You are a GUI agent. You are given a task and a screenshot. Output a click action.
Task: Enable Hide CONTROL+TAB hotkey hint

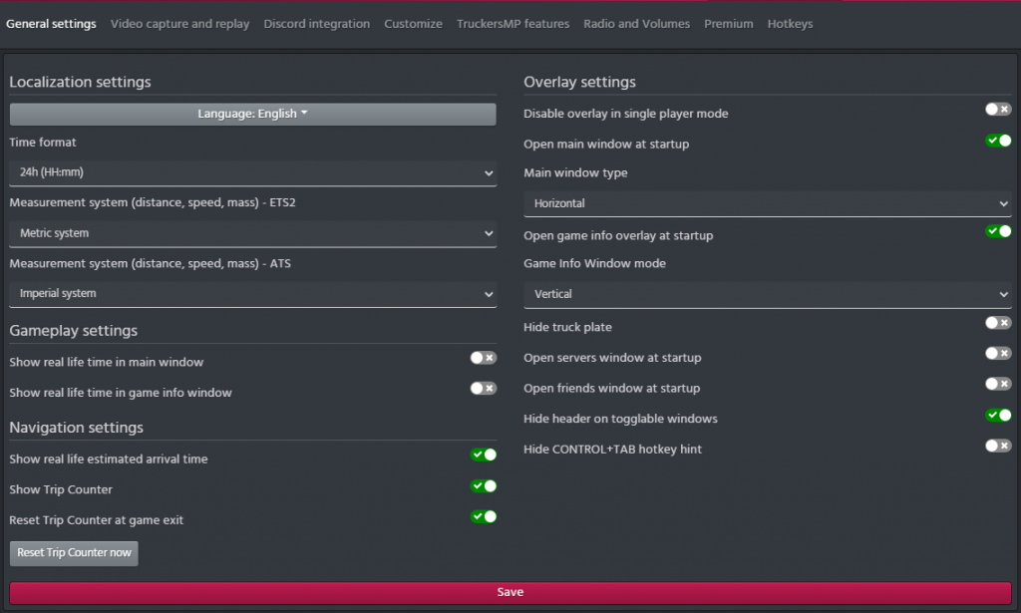coord(997,446)
